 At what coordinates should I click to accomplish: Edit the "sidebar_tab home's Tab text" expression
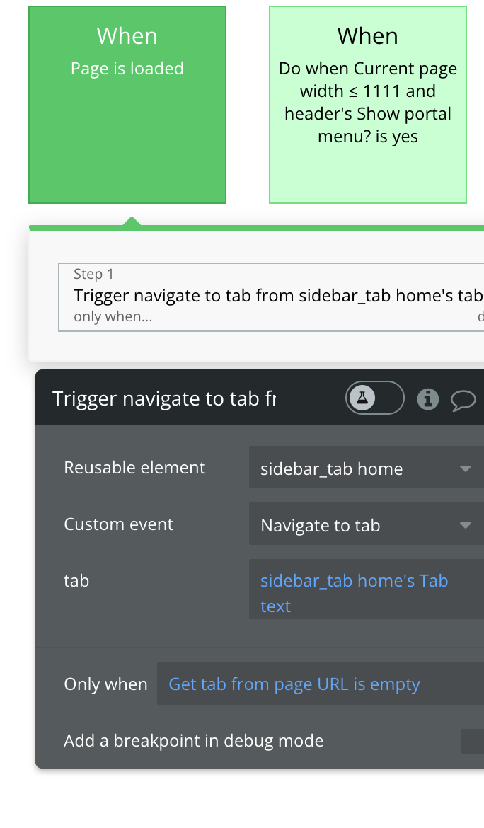354,593
